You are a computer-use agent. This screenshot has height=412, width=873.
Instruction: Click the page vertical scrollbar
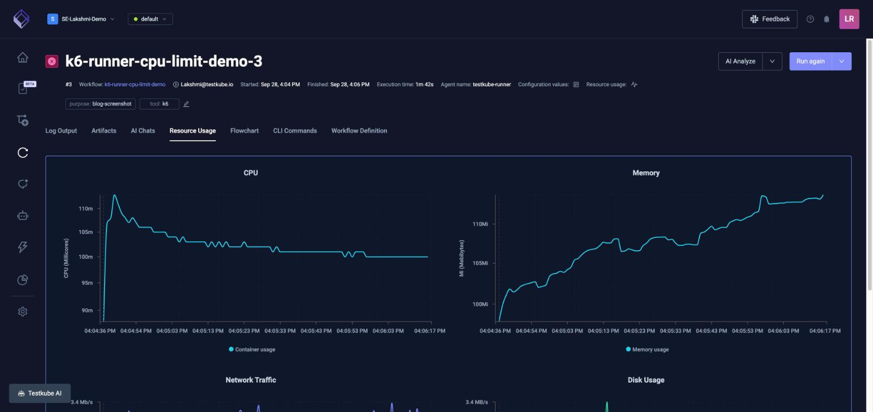coord(869,165)
